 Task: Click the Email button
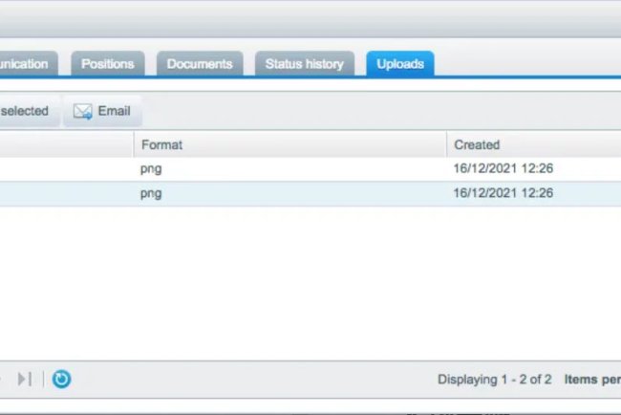pyautogui.click(x=102, y=111)
